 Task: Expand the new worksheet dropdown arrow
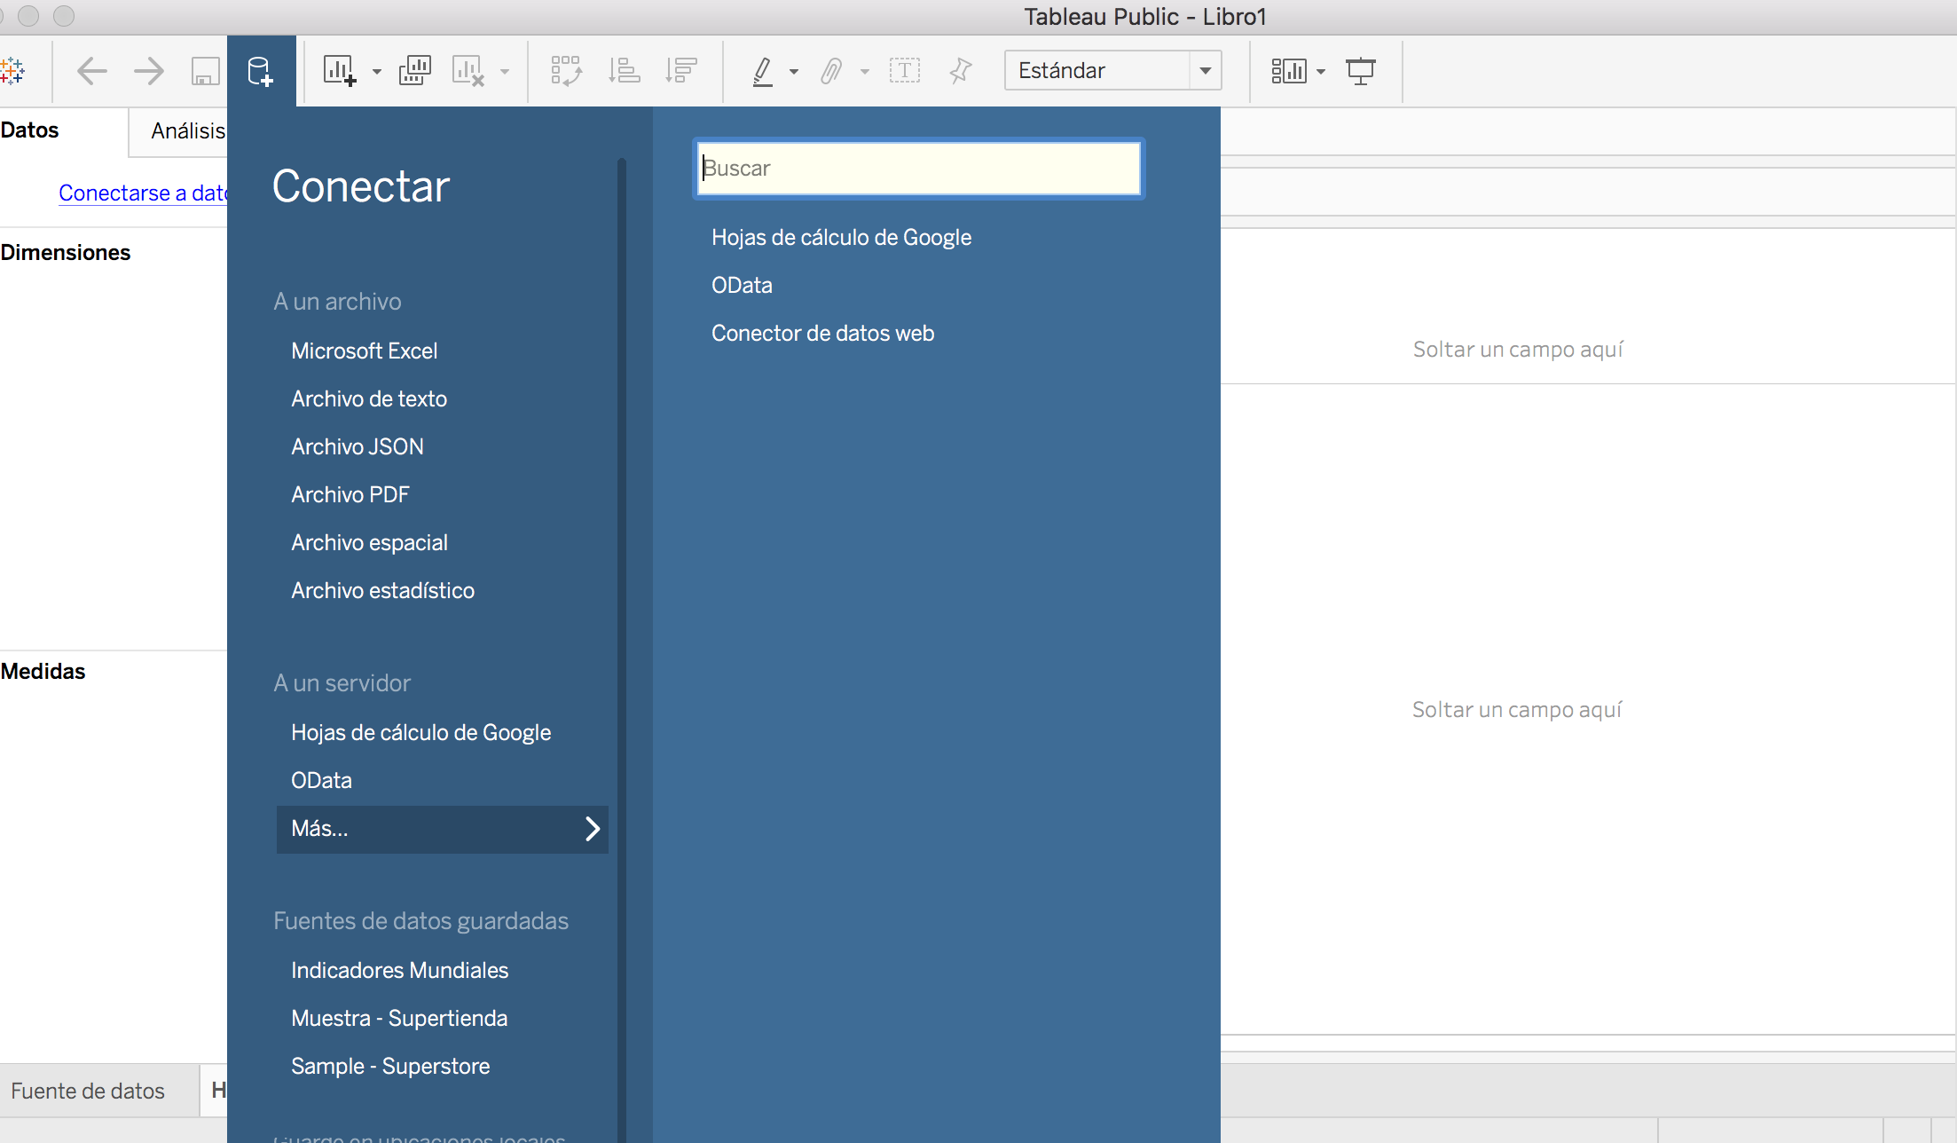pyautogui.click(x=377, y=71)
